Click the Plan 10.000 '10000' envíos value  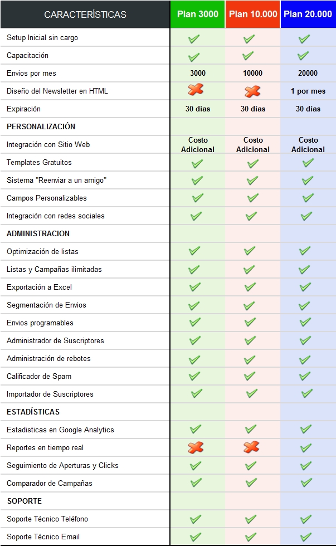pyautogui.click(x=253, y=74)
